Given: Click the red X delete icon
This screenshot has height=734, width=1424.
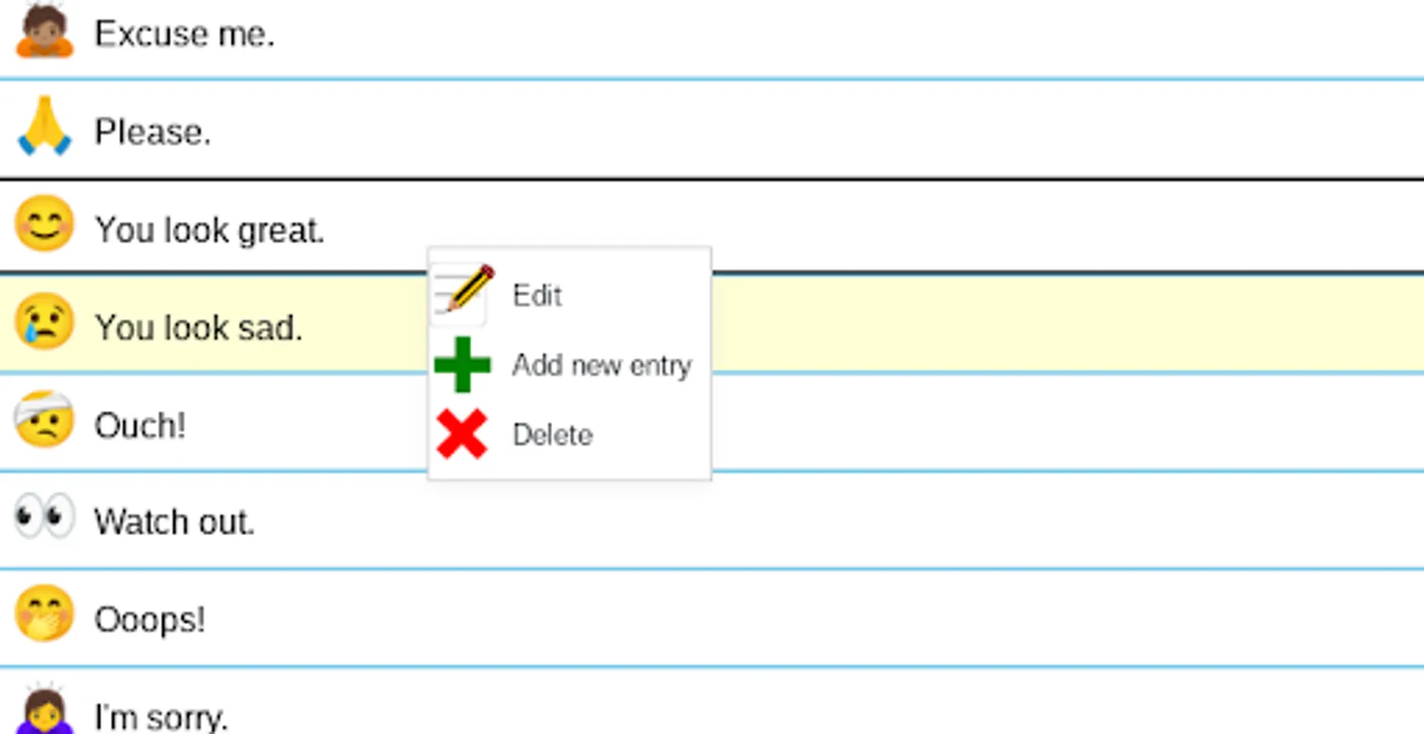Looking at the screenshot, I should pyautogui.click(x=462, y=434).
